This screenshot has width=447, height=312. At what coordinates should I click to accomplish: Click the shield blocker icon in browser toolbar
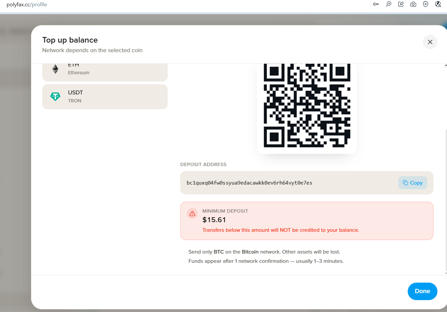point(426,4)
